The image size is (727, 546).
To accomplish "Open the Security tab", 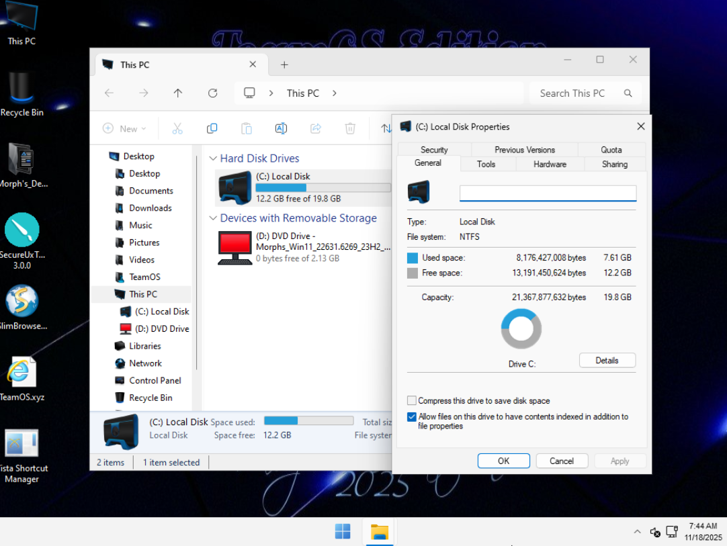I will (x=434, y=150).
